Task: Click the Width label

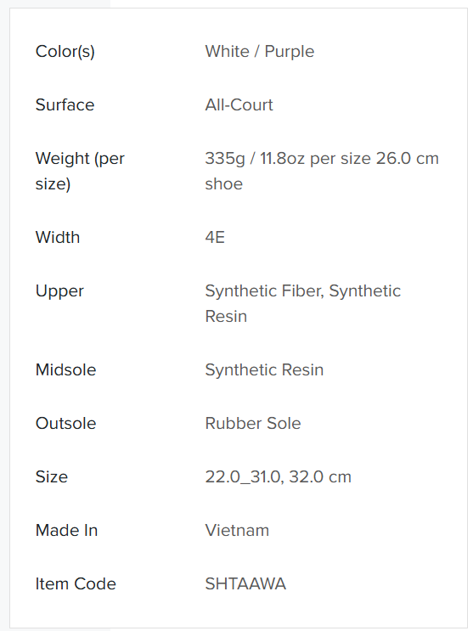Action: [58, 237]
